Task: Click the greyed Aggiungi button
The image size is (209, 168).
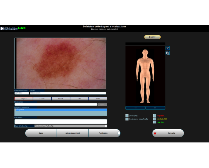Action: click(x=102, y=104)
